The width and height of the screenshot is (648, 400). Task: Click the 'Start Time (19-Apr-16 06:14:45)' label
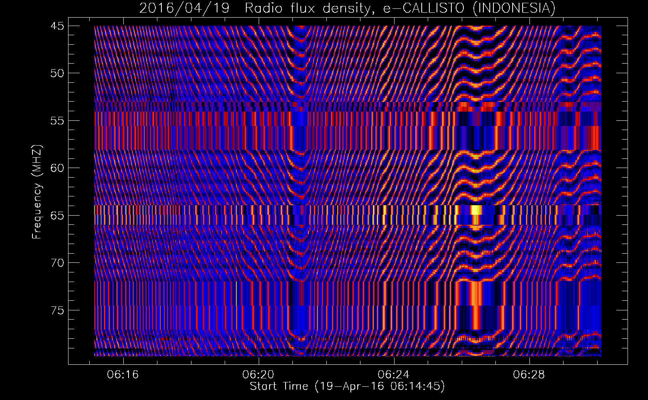coord(347,386)
